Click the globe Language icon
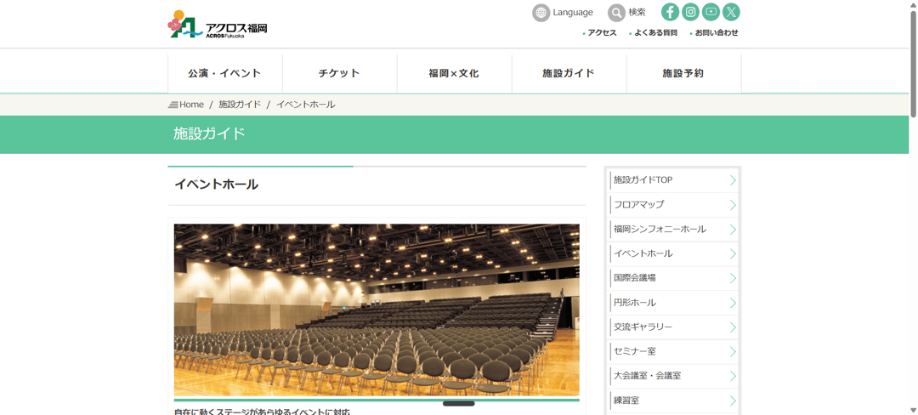918x415 pixels. 541,13
